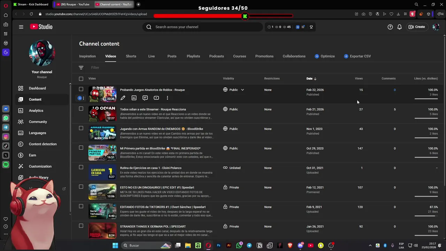Reload the page in browser toolbar
This screenshot has height=251, width=446.
coord(31,14)
